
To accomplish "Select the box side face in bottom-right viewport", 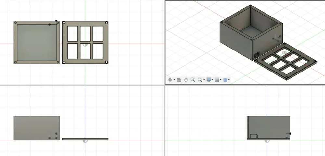I will pyautogui.click(x=269, y=127).
